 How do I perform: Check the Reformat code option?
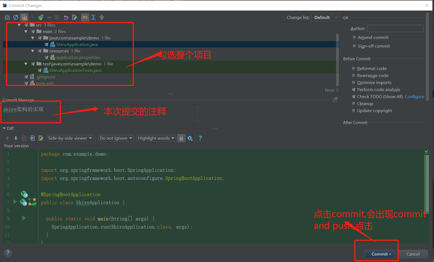[x=353, y=69]
